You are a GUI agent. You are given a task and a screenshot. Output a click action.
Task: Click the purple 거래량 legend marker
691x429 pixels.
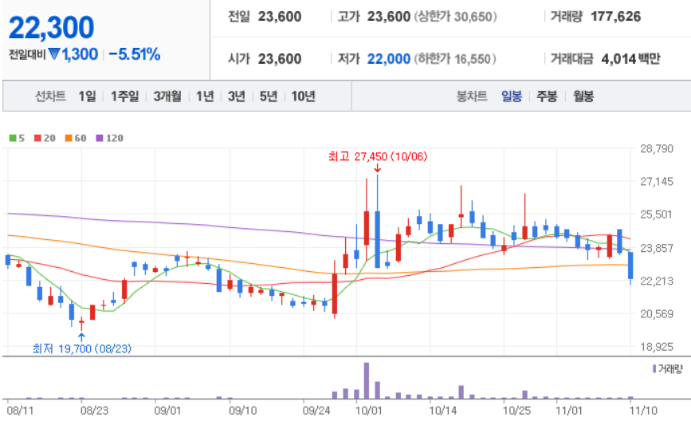pos(654,368)
